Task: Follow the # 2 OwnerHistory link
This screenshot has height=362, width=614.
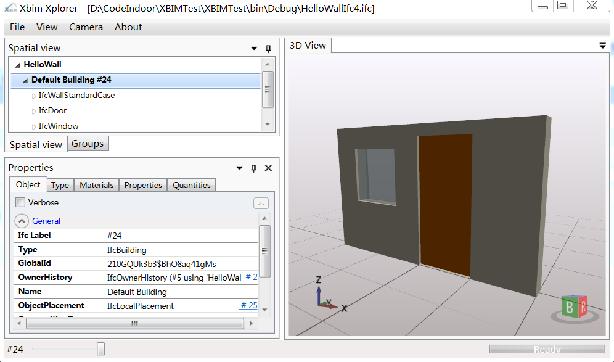Action: (251, 278)
